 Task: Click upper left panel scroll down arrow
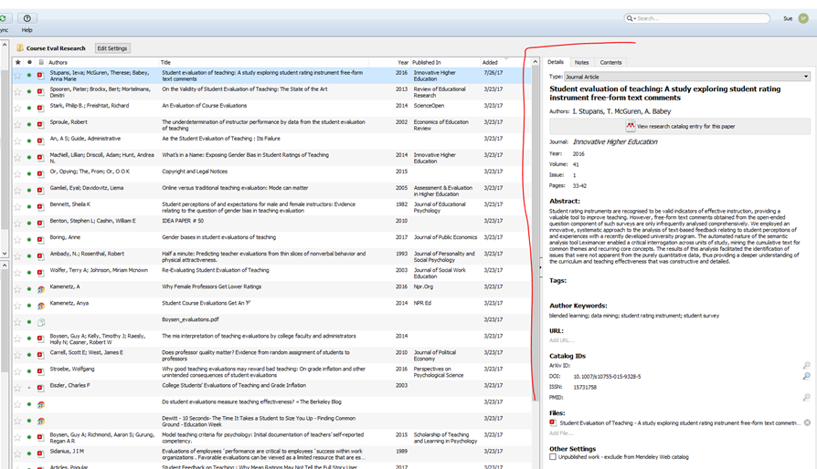pyautogui.click(x=5, y=254)
